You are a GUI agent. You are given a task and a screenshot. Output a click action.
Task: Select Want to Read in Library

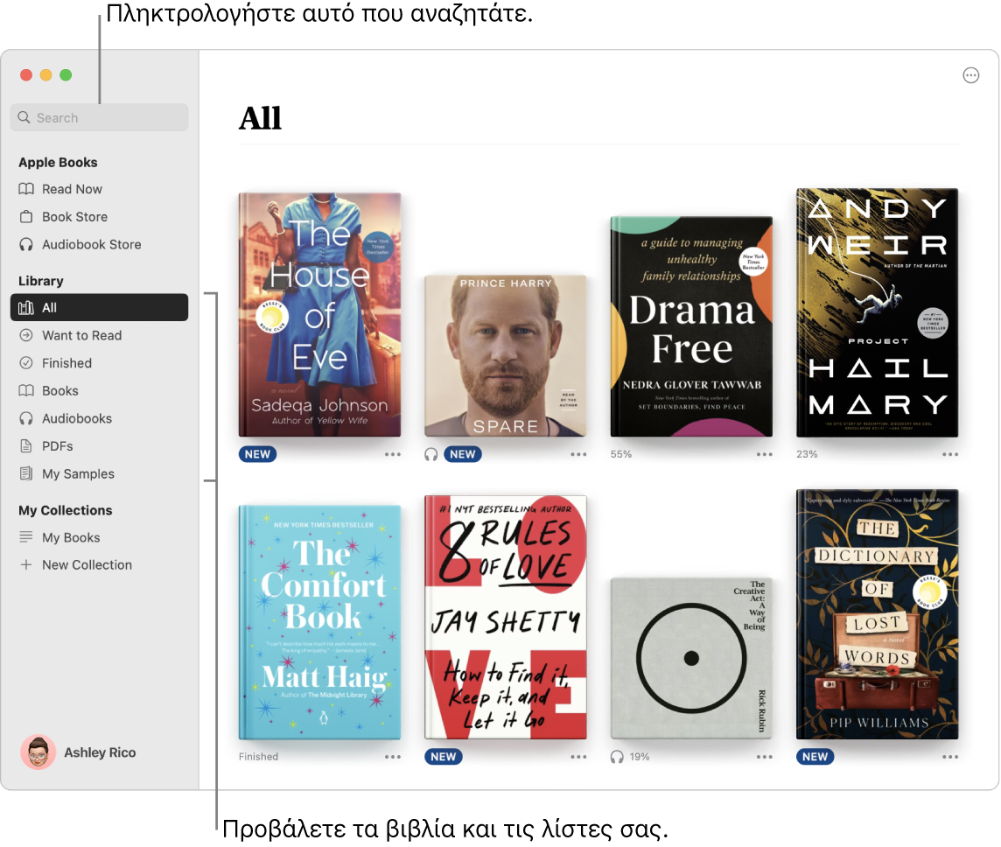click(99, 336)
